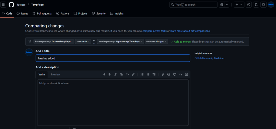Open the hamburger navigation menu
Viewport: 276px width, 129px height.
[x=4, y=5]
